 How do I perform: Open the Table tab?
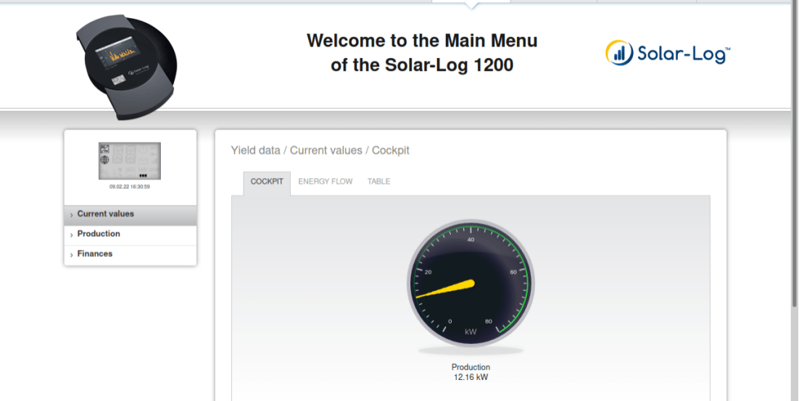[378, 182]
